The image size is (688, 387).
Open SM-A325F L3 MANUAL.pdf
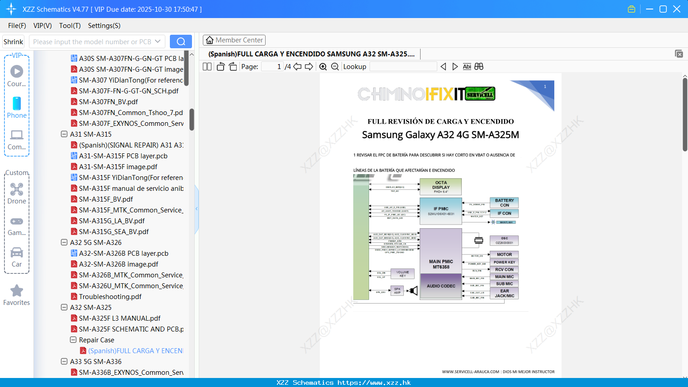[x=116, y=318]
